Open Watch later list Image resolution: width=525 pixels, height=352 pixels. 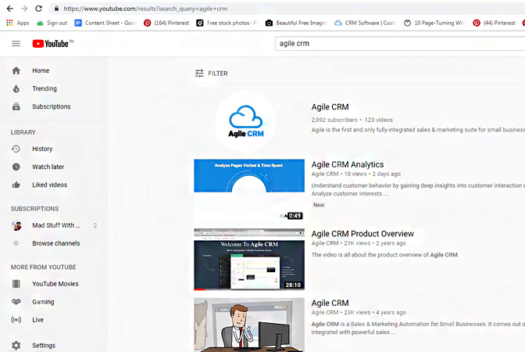(x=48, y=167)
